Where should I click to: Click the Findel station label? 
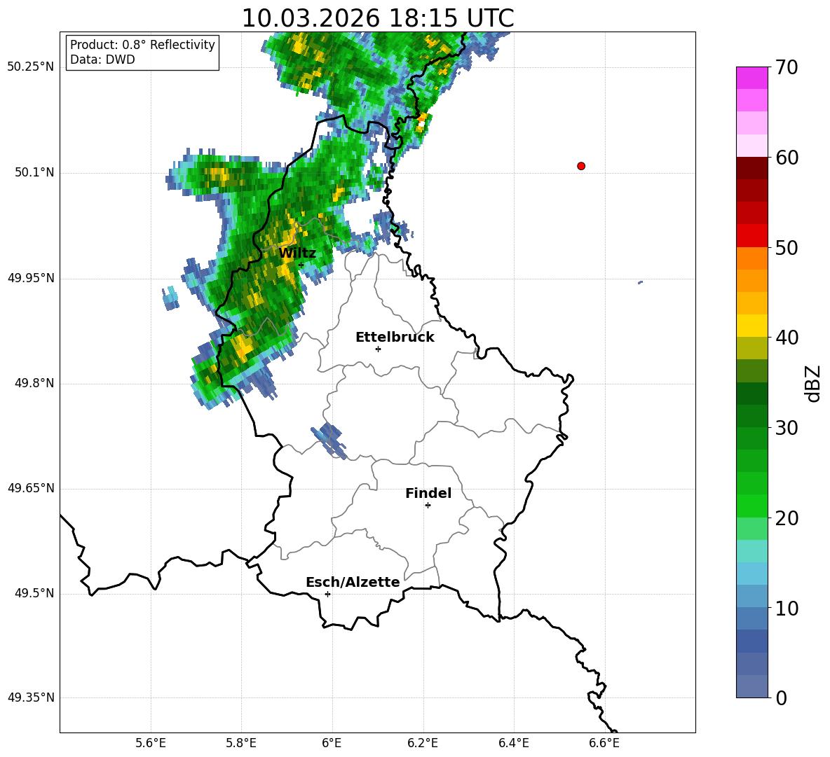coord(428,493)
